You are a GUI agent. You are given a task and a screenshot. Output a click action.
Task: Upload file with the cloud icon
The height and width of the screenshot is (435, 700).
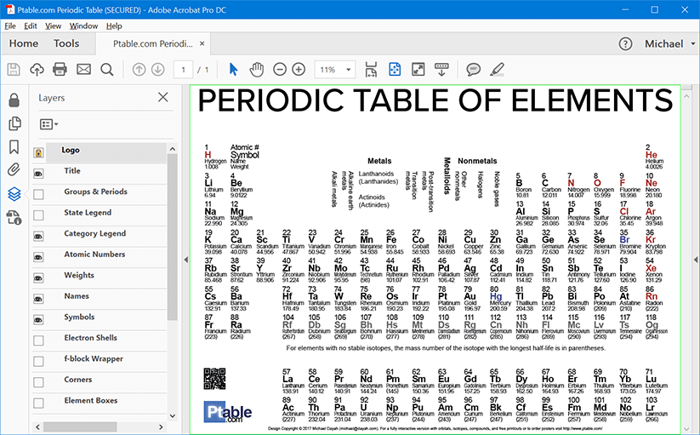[37, 69]
